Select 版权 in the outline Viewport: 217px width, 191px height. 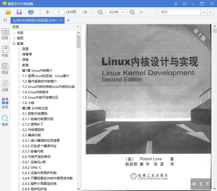pos(20,38)
